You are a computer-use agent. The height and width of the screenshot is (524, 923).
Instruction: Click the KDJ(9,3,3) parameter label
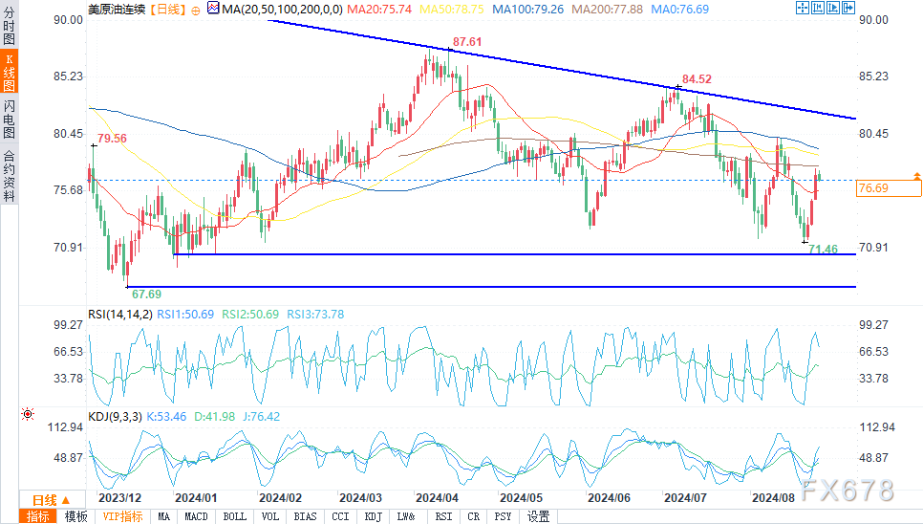(115, 417)
